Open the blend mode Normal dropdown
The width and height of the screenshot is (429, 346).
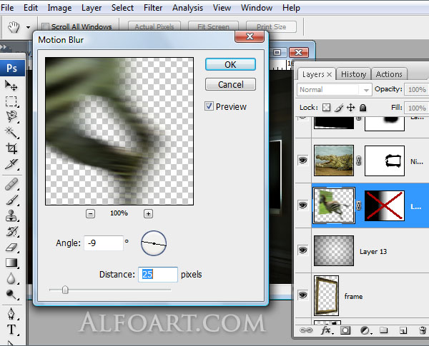point(335,90)
